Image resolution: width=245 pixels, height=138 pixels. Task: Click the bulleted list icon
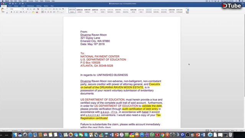pos(42,9)
